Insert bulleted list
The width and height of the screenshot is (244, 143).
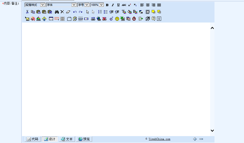(106, 12)
